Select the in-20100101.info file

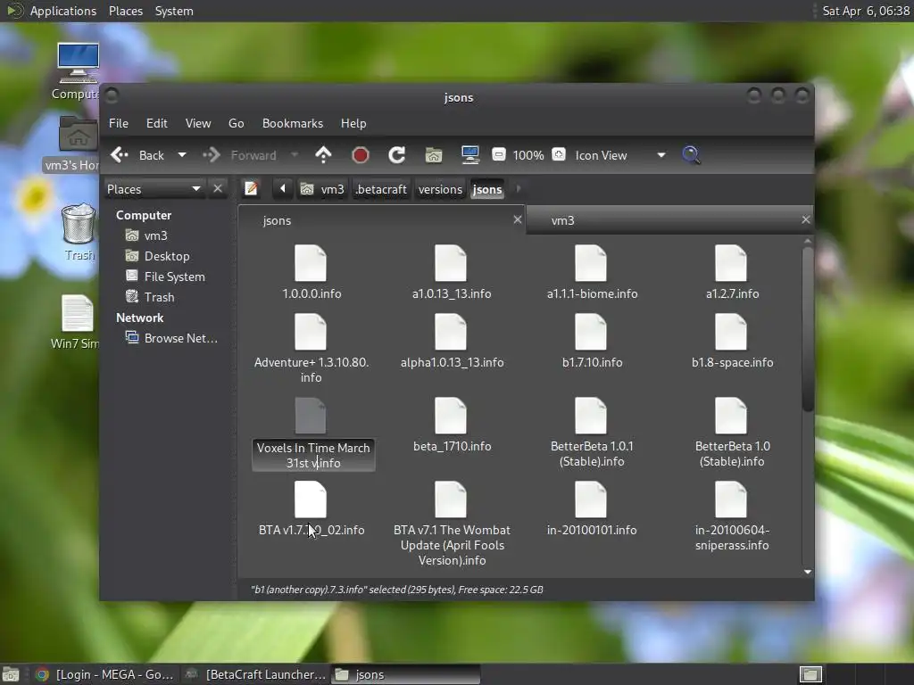point(592,509)
